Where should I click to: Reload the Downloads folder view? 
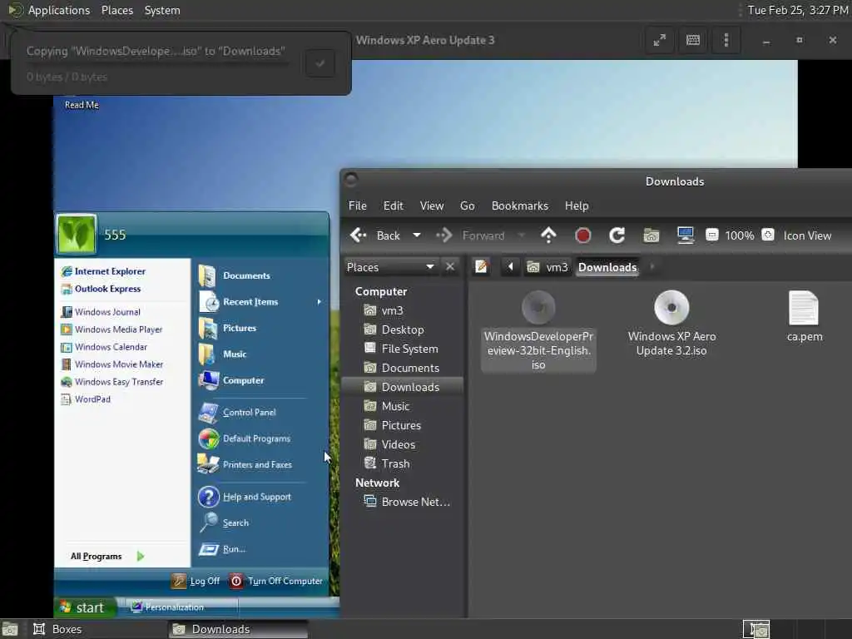click(617, 235)
